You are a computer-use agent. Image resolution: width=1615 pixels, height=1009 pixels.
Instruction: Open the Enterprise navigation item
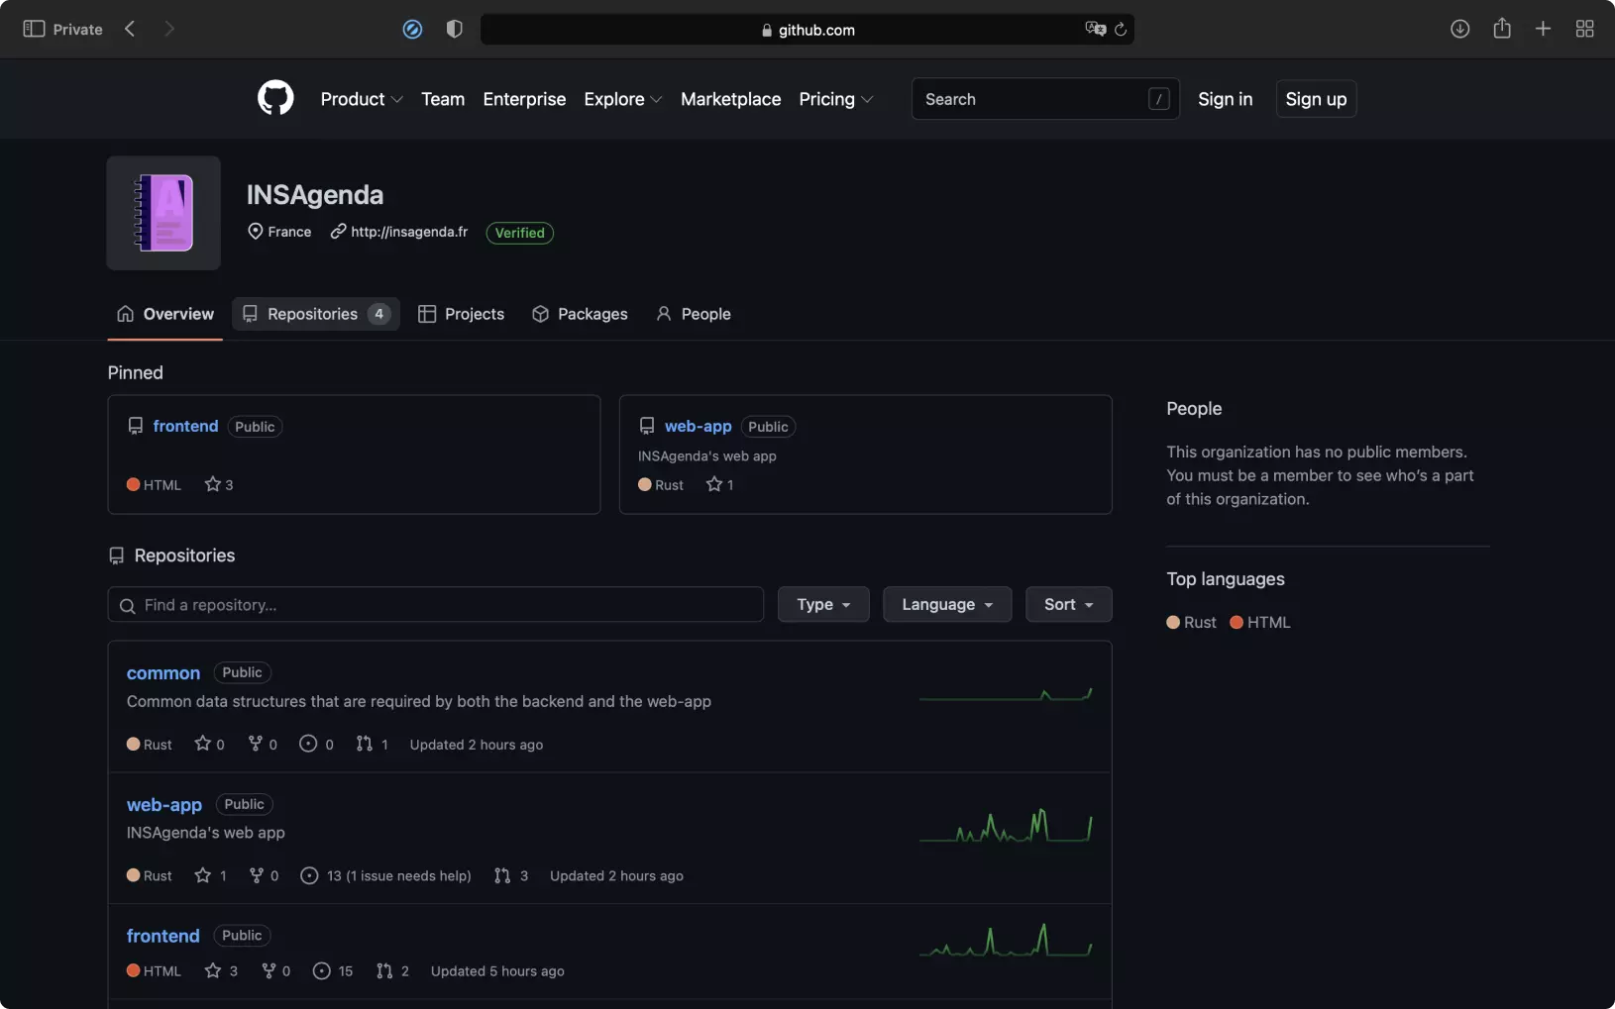coord(524,99)
